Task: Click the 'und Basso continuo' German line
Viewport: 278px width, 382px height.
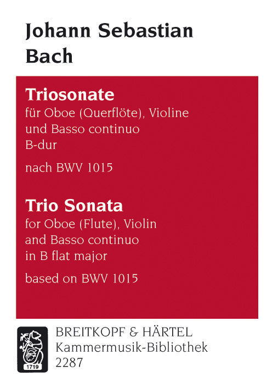Action: coord(82,129)
